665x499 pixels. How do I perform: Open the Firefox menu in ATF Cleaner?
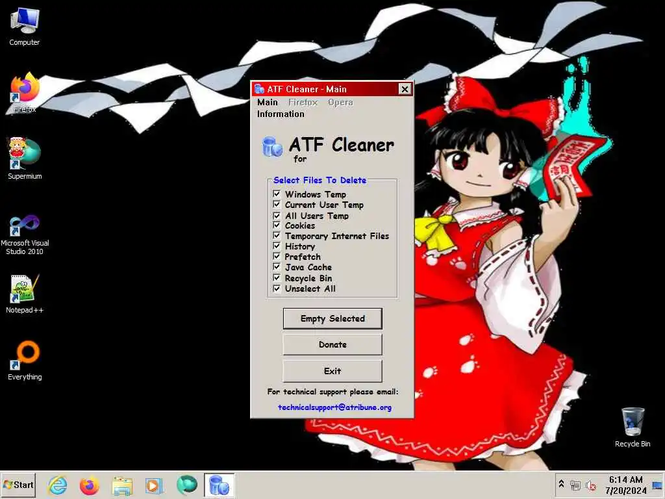[303, 102]
